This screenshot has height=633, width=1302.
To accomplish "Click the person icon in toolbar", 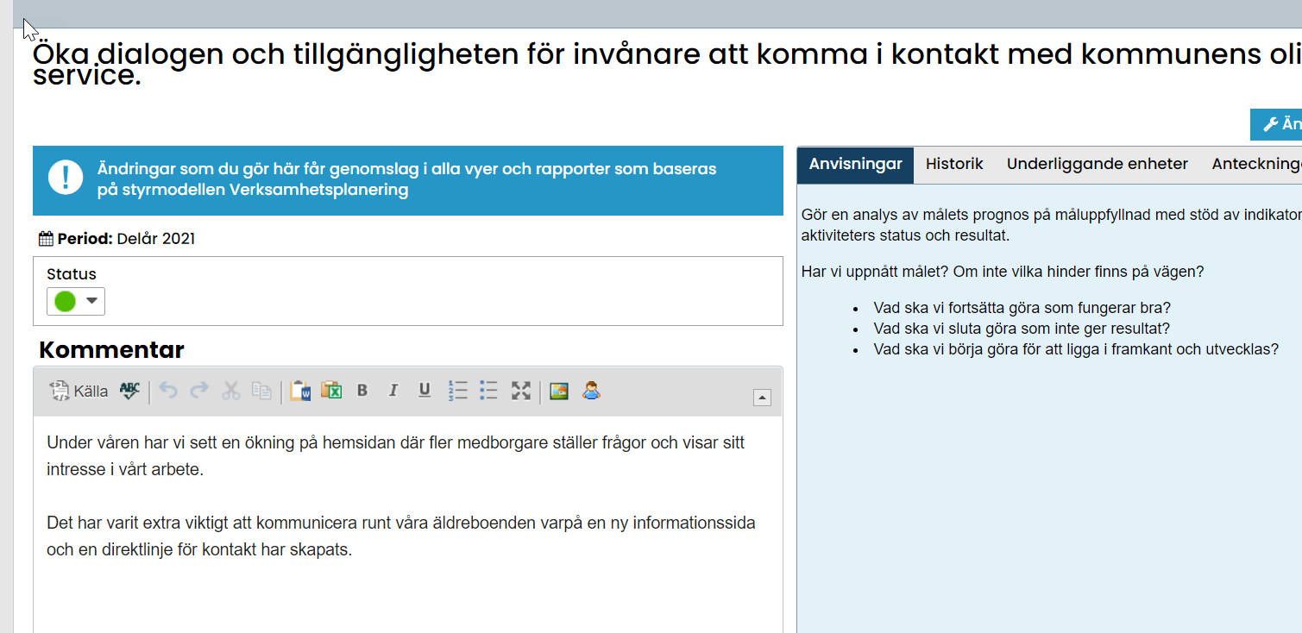I will pyautogui.click(x=591, y=391).
